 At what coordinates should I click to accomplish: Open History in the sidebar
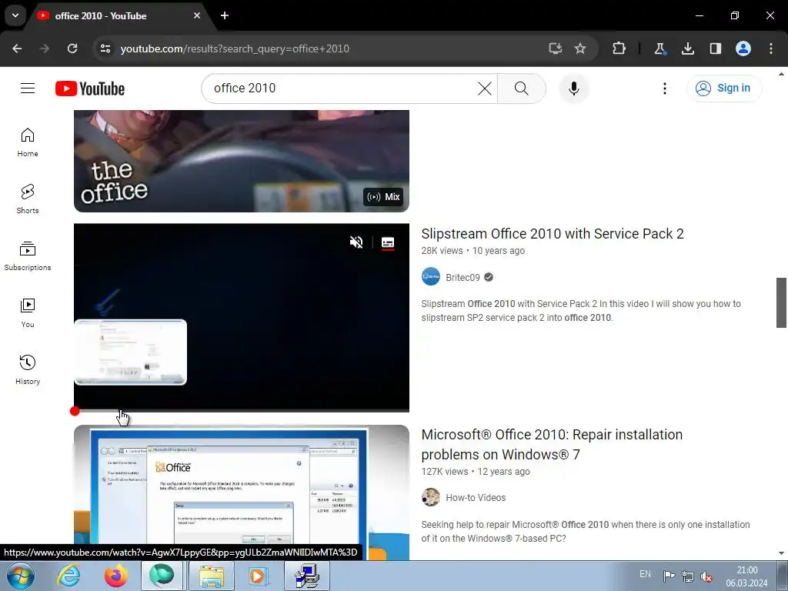click(28, 369)
